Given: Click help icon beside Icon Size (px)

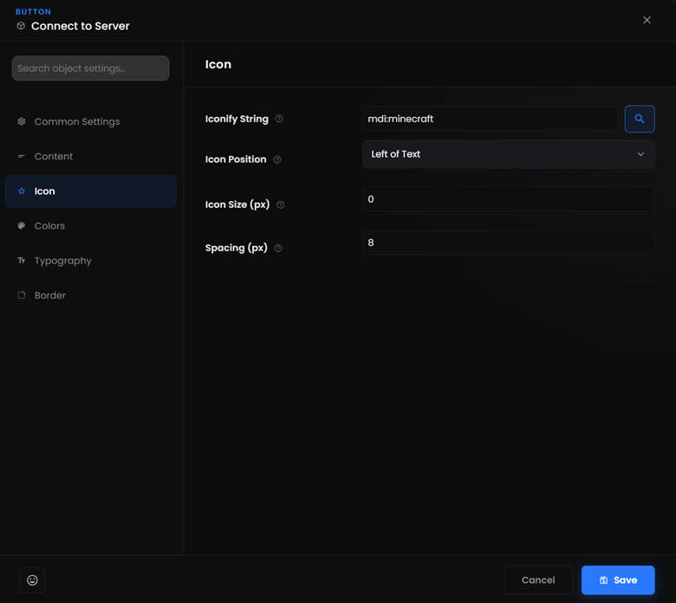Looking at the screenshot, I should 280,204.
